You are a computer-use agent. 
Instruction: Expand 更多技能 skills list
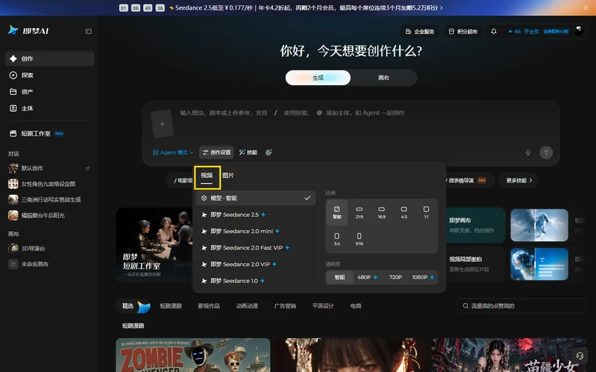click(519, 181)
